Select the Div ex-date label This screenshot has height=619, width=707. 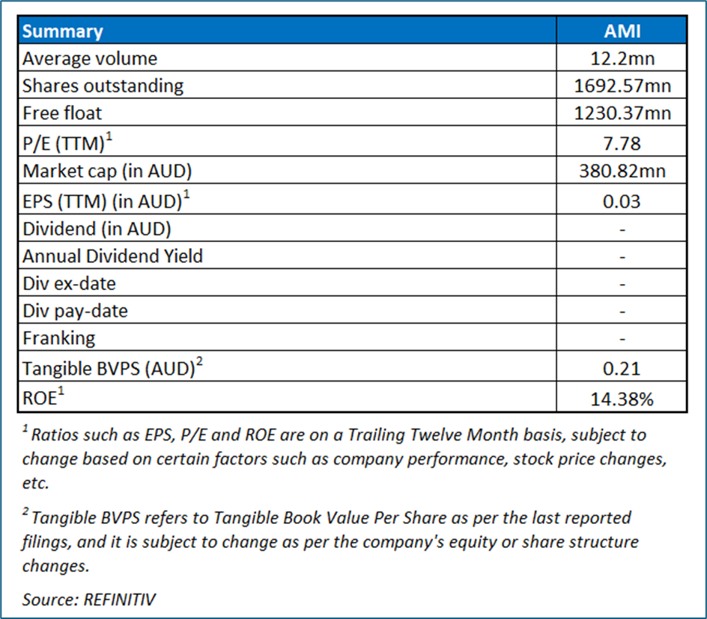(69, 284)
